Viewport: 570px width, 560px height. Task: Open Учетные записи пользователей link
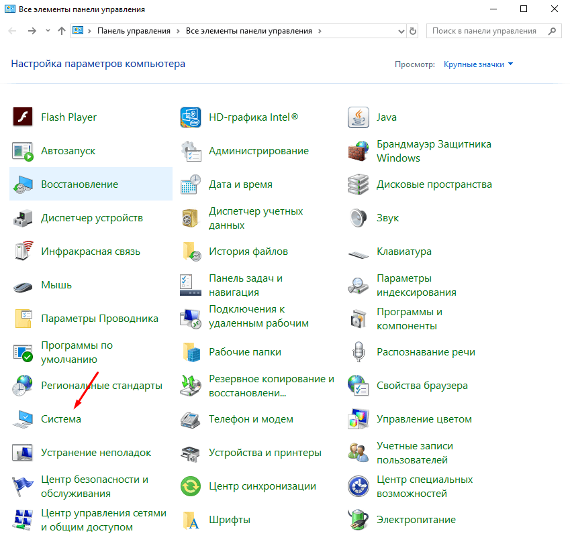[x=415, y=453]
